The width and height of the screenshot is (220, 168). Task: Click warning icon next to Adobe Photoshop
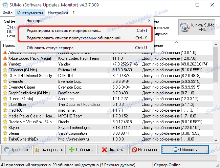[x=5, y=53]
